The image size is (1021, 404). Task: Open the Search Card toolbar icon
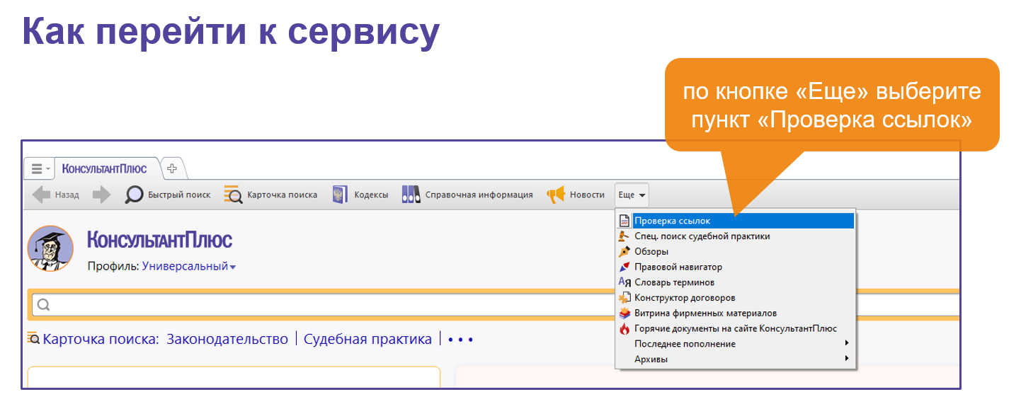tap(234, 195)
